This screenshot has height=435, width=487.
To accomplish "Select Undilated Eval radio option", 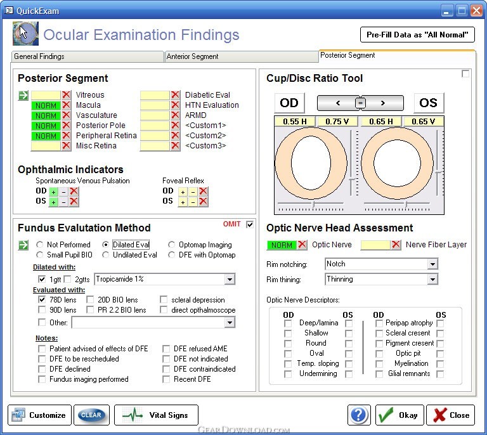I will [105, 255].
